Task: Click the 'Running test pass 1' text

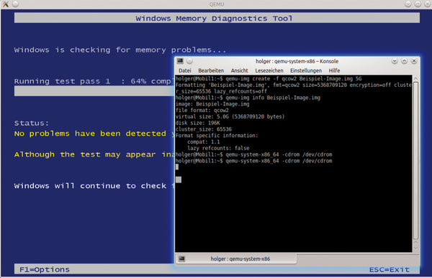Action: 62,81
